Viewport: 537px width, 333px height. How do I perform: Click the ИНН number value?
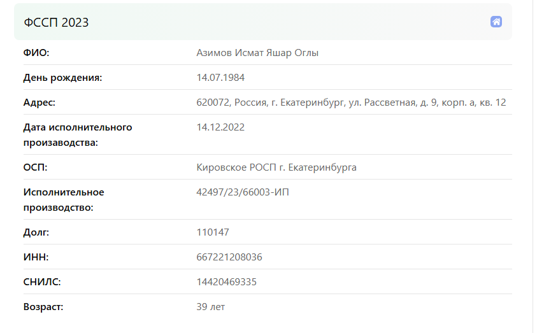[x=229, y=257]
